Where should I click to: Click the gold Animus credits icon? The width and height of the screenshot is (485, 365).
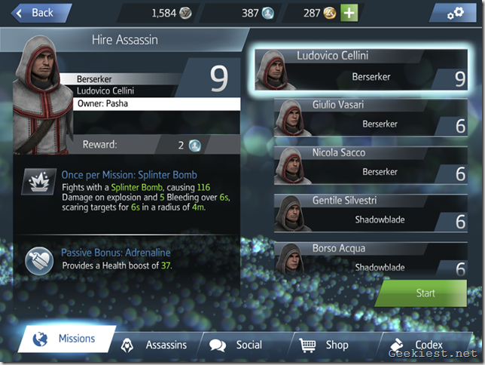coord(330,13)
